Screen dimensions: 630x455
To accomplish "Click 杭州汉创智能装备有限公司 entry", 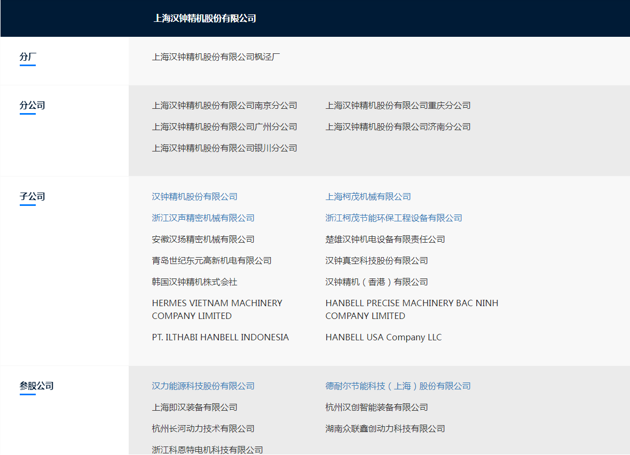I will pos(377,408).
